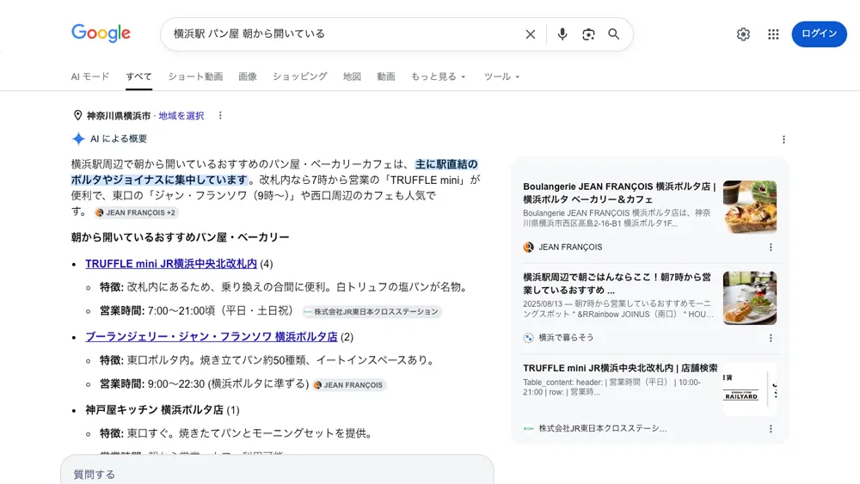The height and width of the screenshot is (484, 860).
Task: Switch to AI モード tab
Action: coord(90,77)
